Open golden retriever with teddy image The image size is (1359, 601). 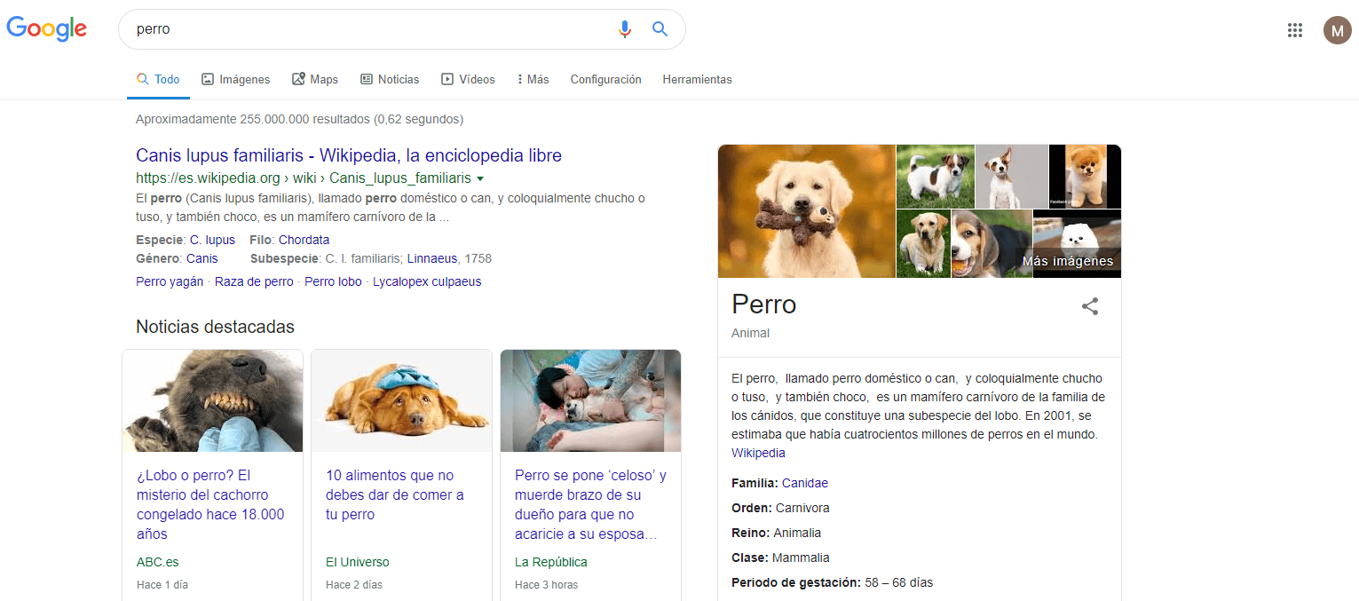pyautogui.click(x=807, y=211)
